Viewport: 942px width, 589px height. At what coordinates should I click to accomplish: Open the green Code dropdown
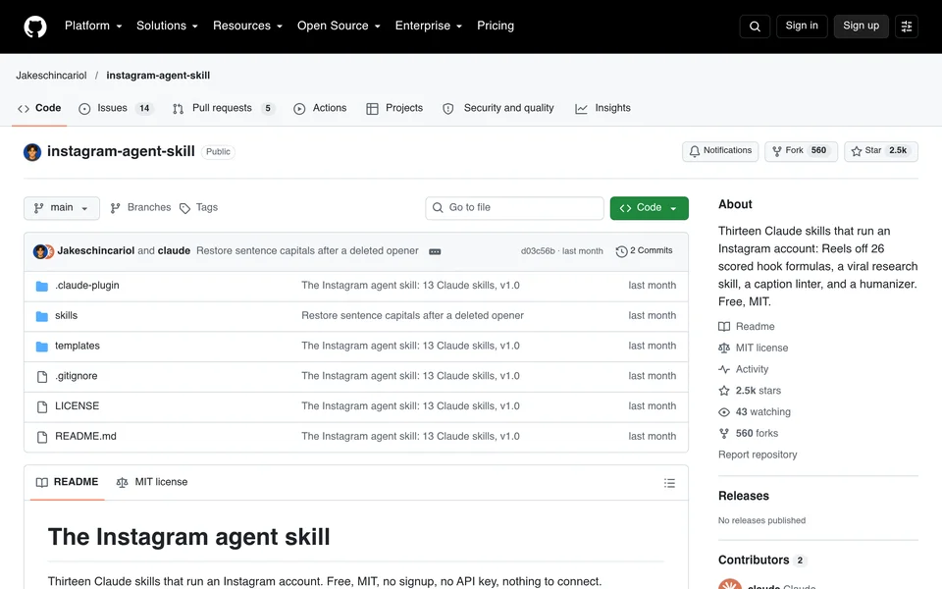point(649,208)
